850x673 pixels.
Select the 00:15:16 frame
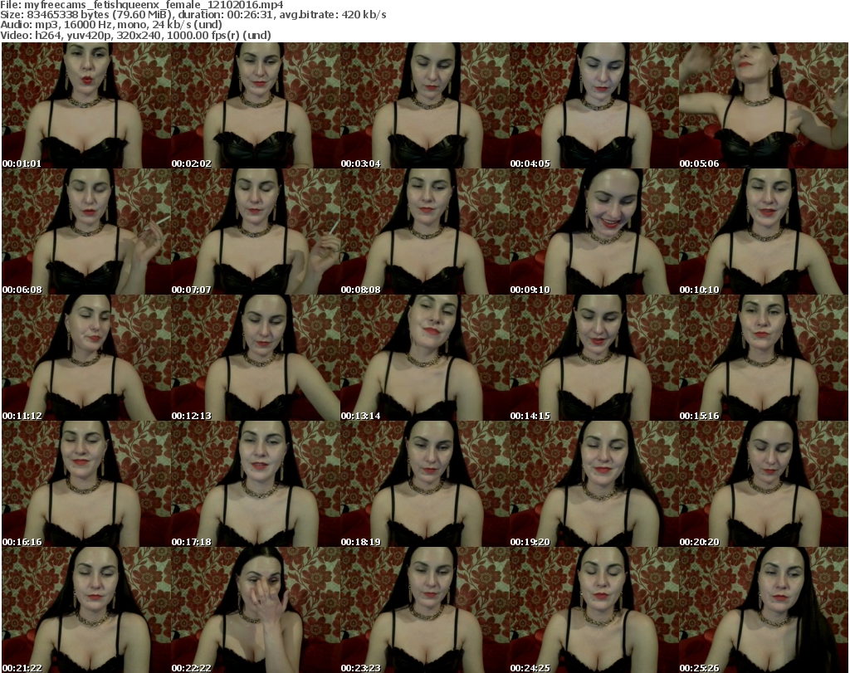click(763, 358)
